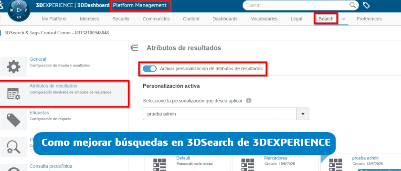
Task: Click the grid icon of the prueba admin card
Action: point(336,164)
